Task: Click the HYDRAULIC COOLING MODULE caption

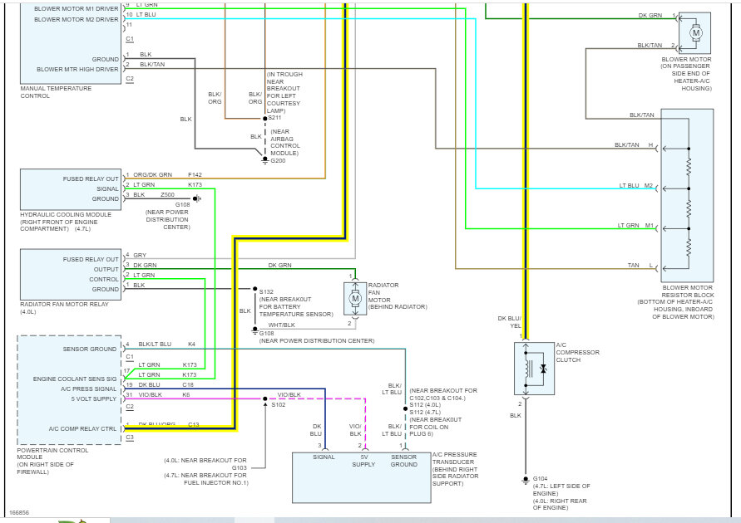Action: 66,222
